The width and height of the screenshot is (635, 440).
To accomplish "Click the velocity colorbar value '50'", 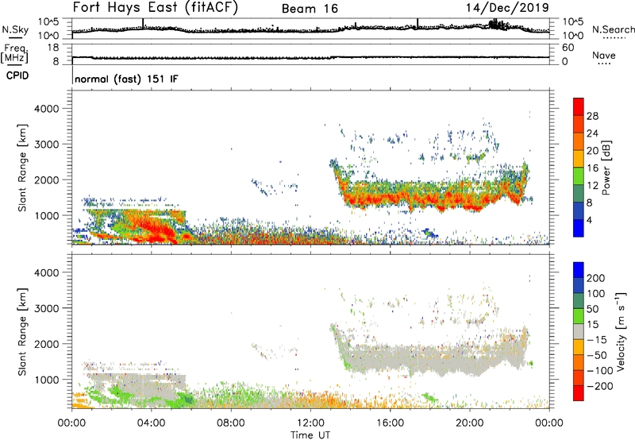I will (592, 309).
